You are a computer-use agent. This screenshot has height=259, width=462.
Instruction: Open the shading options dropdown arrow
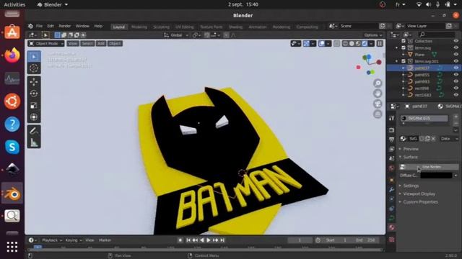371,43
